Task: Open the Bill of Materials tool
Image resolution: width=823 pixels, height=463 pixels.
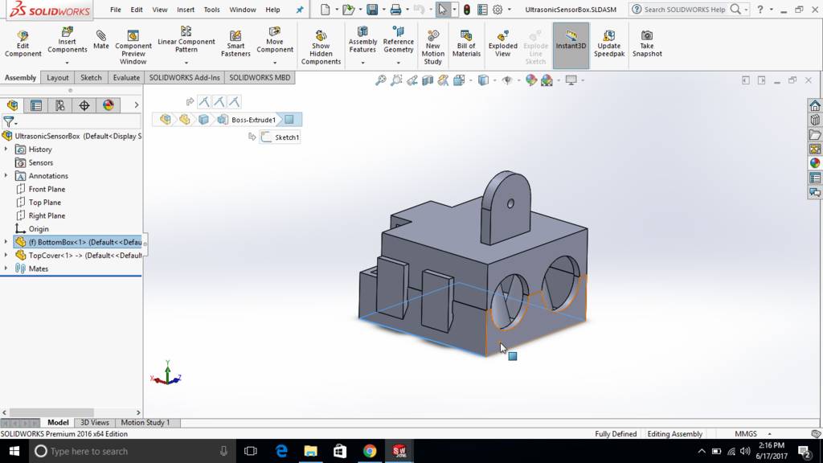Action: [x=466, y=44]
